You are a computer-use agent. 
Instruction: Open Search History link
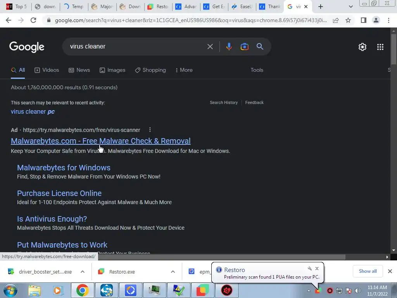[x=224, y=102]
